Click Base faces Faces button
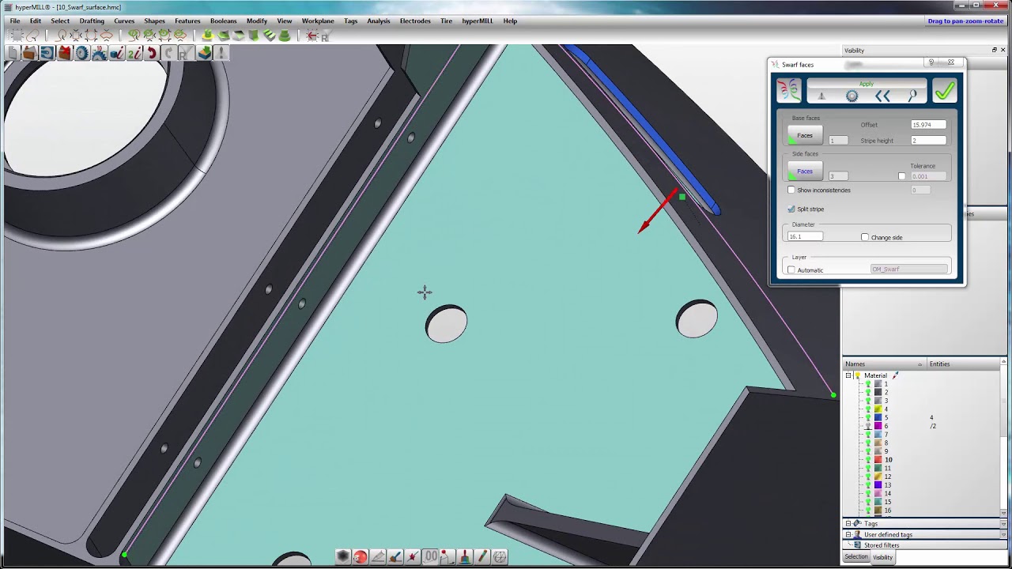 (x=805, y=135)
